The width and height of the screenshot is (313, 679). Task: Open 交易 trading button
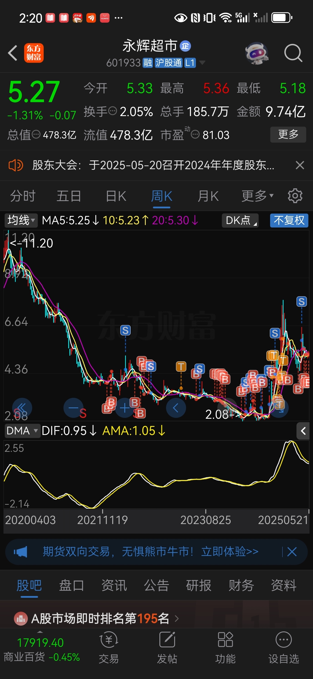click(x=109, y=648)
